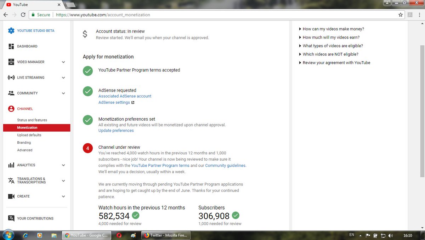This screenshot has width=425, height=240.
Task: Bookmark this page with the star icon
Action: click(401, 15)
